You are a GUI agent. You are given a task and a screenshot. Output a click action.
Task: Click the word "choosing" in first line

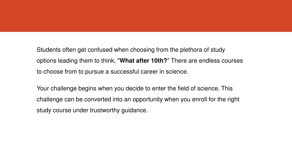pos(142,50)
